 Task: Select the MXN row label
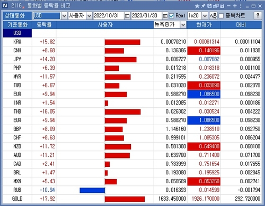point(17,181)
